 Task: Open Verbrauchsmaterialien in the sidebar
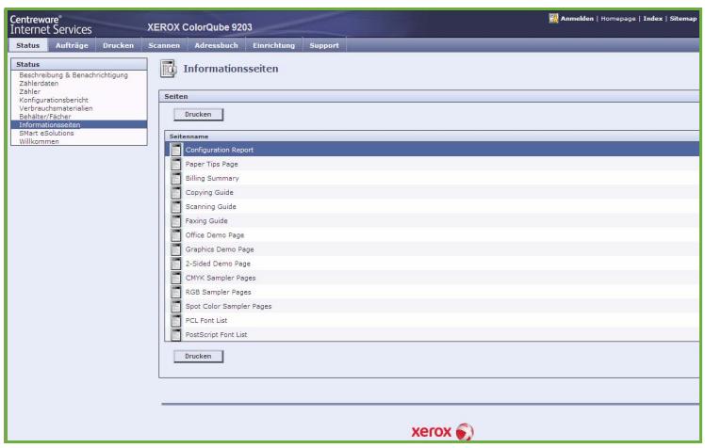(x=56, y=108)
